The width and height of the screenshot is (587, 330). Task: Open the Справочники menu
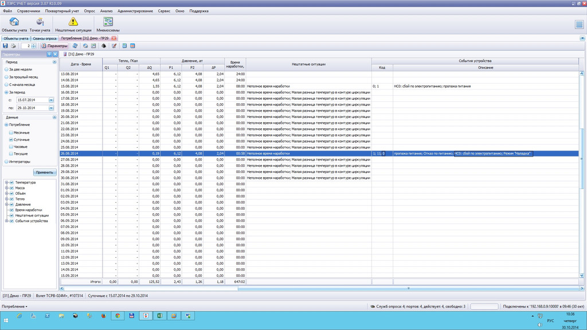tap(29, 11)
